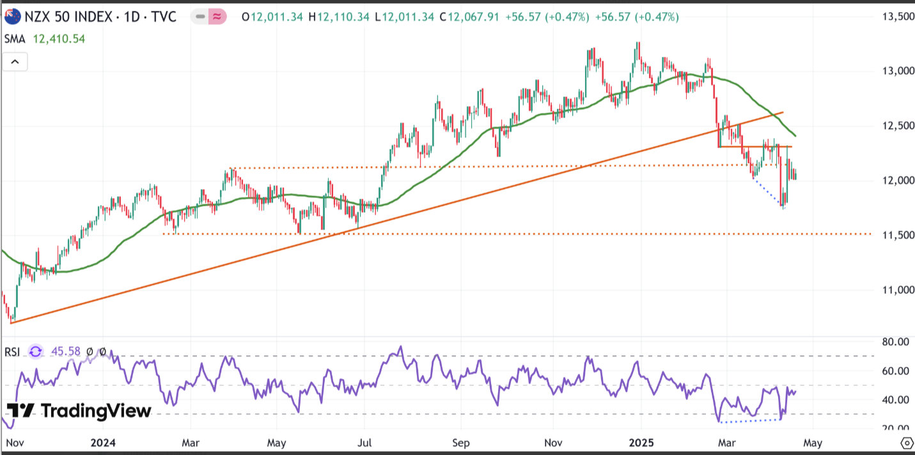Image resolution: width=915 pixels, height=455 pixels.
Task: Click the low value L12,011.34
Action: point(403,17)
